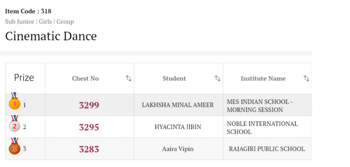Click RAJAGIRI PUBLIC SCHOOL cell
This screenshot has height=167, width=350.
pos(267,149)
